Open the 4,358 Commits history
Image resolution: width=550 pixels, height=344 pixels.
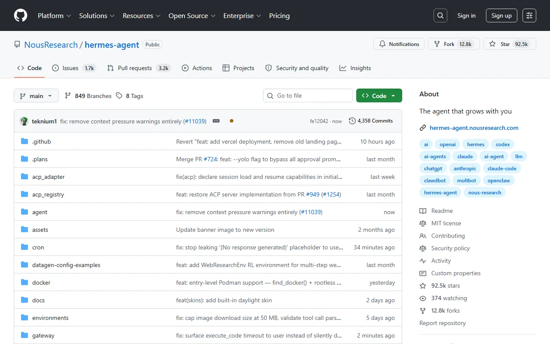click(371, 121)
